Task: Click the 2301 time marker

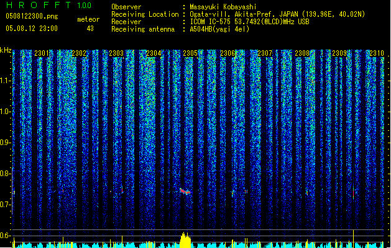Action: point(42,53)
